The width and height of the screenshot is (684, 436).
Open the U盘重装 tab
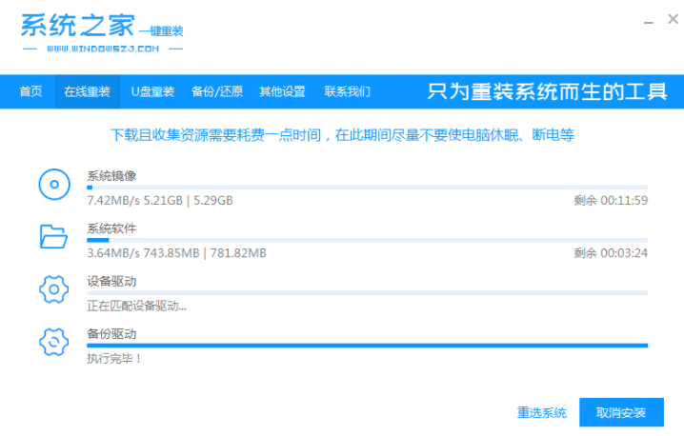pos(152,92)
